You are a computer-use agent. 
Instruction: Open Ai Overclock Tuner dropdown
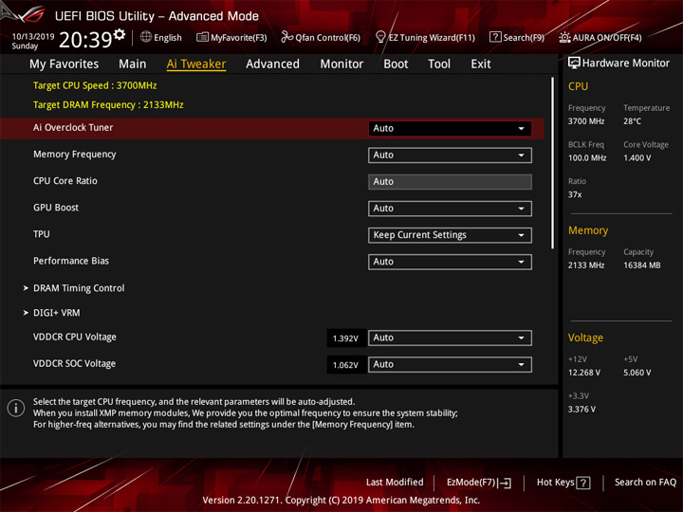pyautogui.click(x=450, y=128)
